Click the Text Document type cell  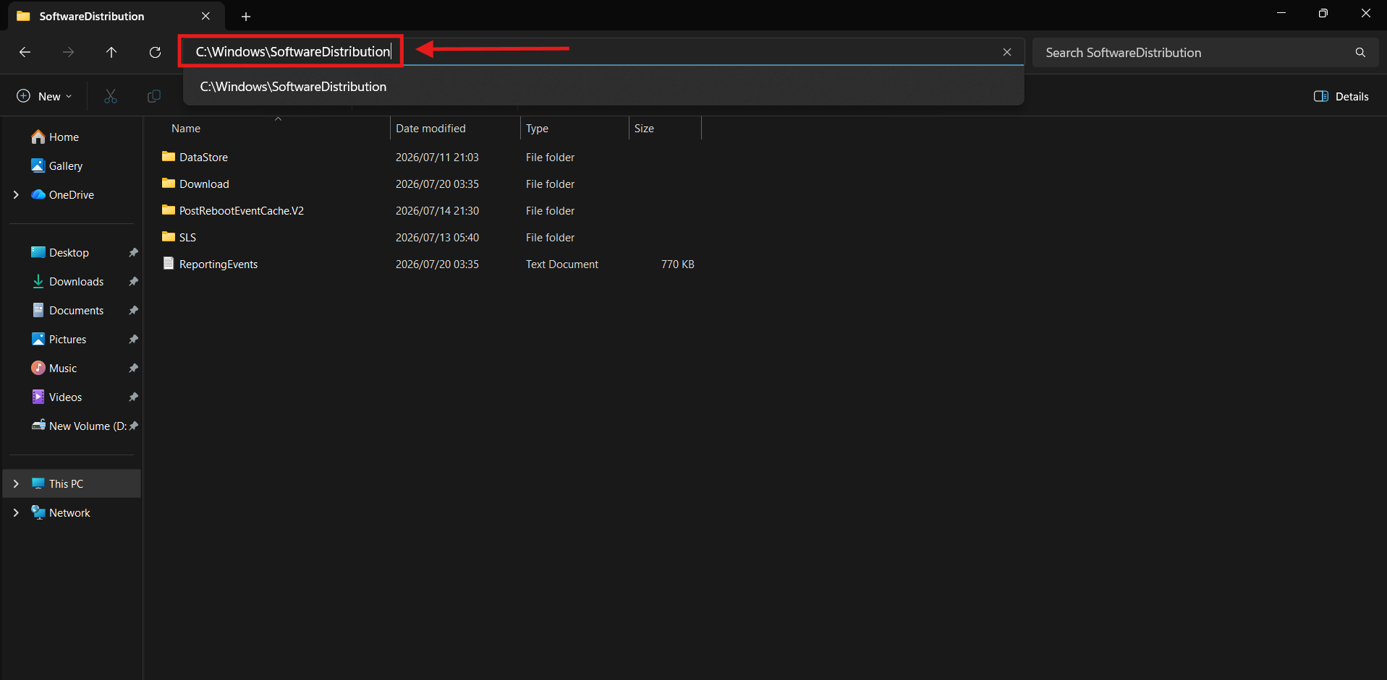click(562, 264)
